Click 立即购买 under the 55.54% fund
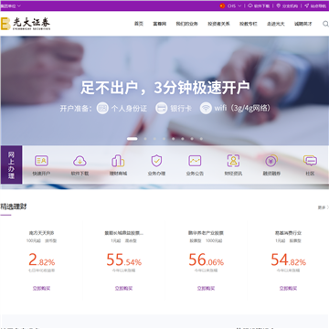 123,288
